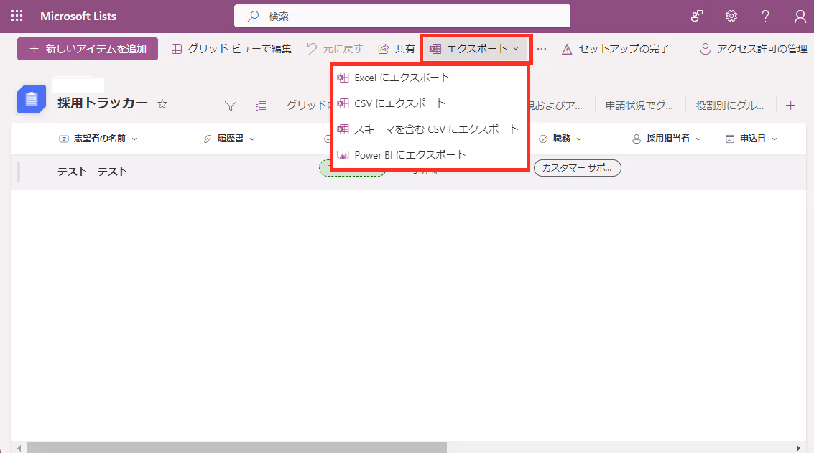Screen dimensions: 814x453
Task: Open the account profile icon
Action: point(800,16)
